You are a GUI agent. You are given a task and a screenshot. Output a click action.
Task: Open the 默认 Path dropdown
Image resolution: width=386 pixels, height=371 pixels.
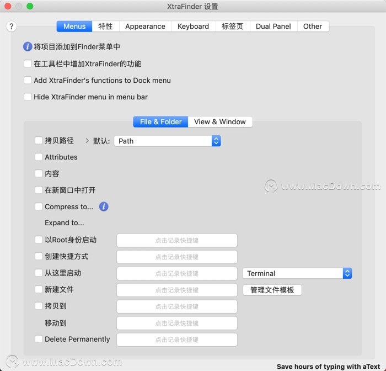[168, 141]
